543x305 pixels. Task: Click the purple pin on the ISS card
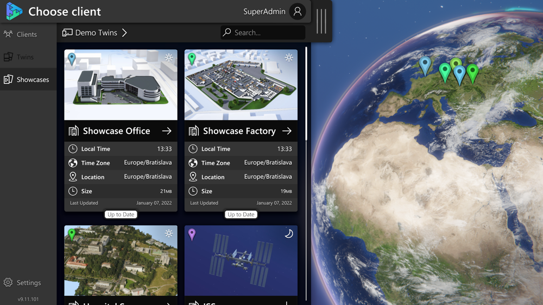coord(192,235)
